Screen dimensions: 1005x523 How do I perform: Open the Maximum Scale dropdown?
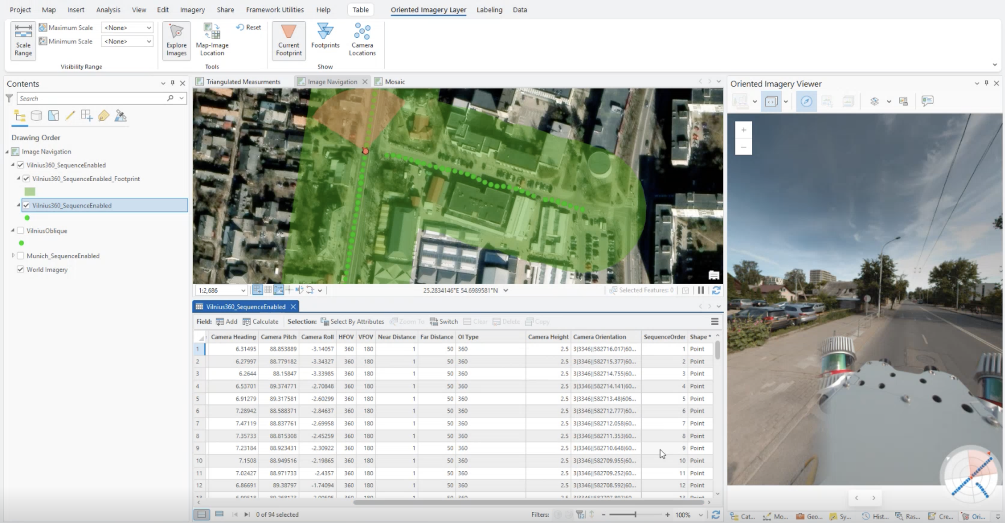click(149, 28)
